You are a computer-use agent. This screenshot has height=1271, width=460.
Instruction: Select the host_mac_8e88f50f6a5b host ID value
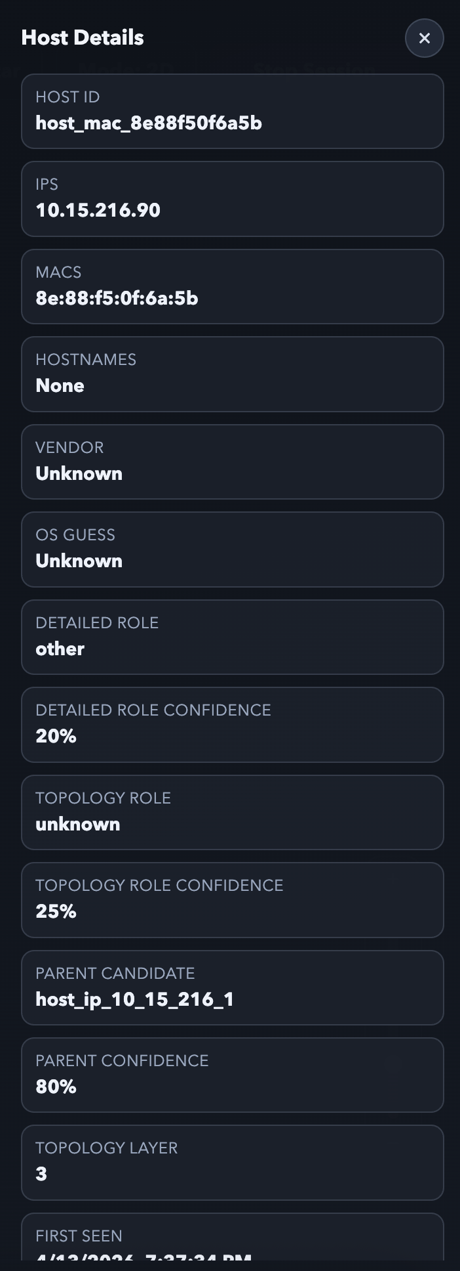tap(149, 123)
